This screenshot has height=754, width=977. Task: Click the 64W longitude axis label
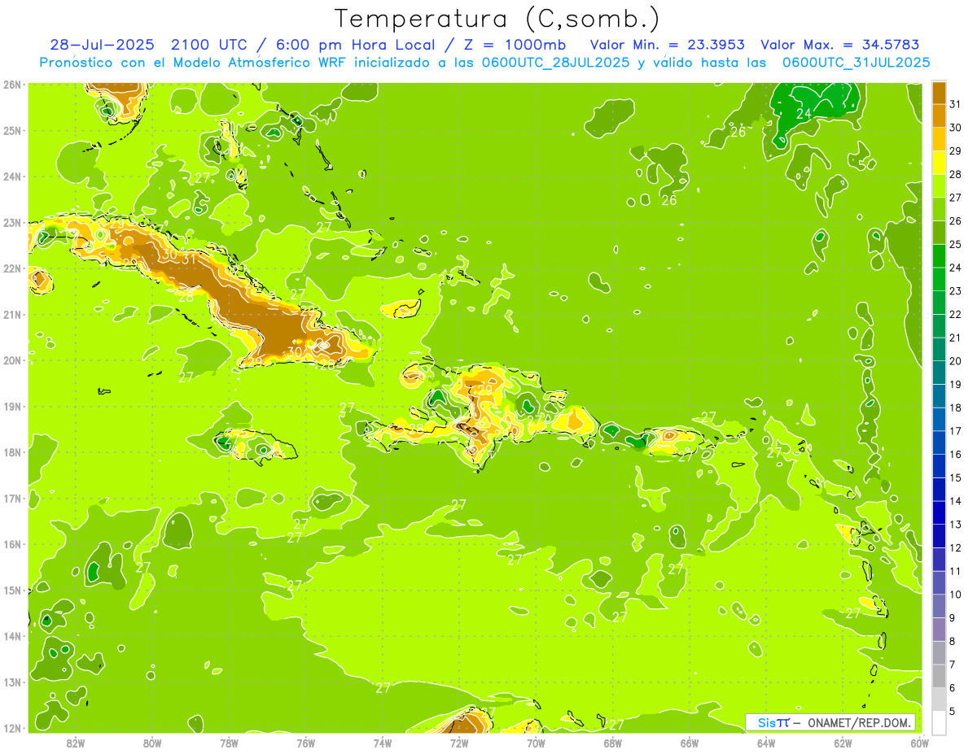pos(766,743)
